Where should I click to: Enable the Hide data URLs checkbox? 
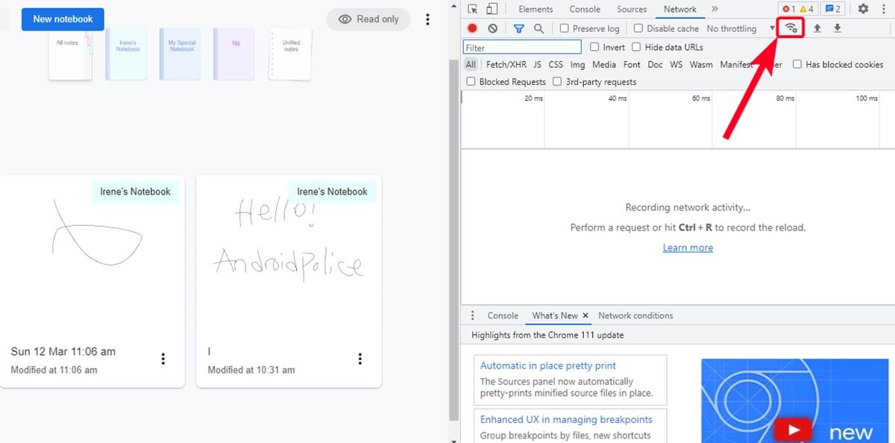[x=636, y=47]
